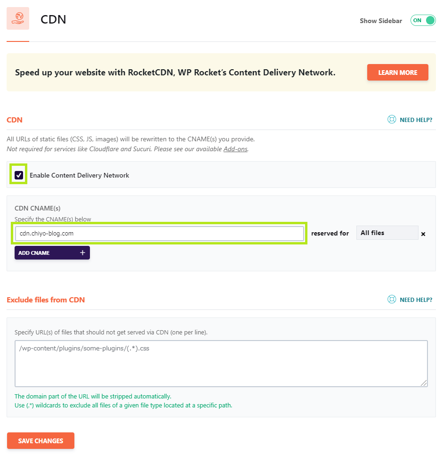
Task: Choose a file type in the reserved for selector
Action: coord(387,233)
